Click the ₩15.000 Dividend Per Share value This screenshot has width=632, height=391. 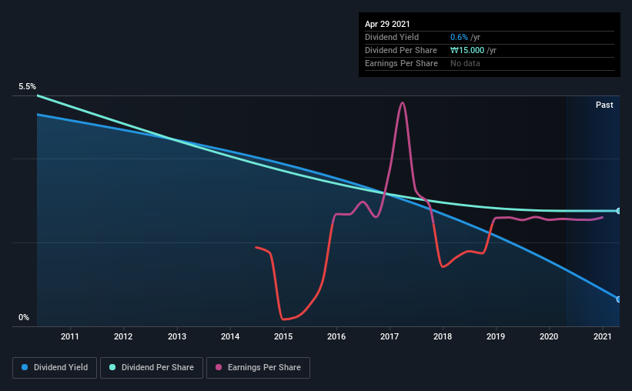(467, 50)
